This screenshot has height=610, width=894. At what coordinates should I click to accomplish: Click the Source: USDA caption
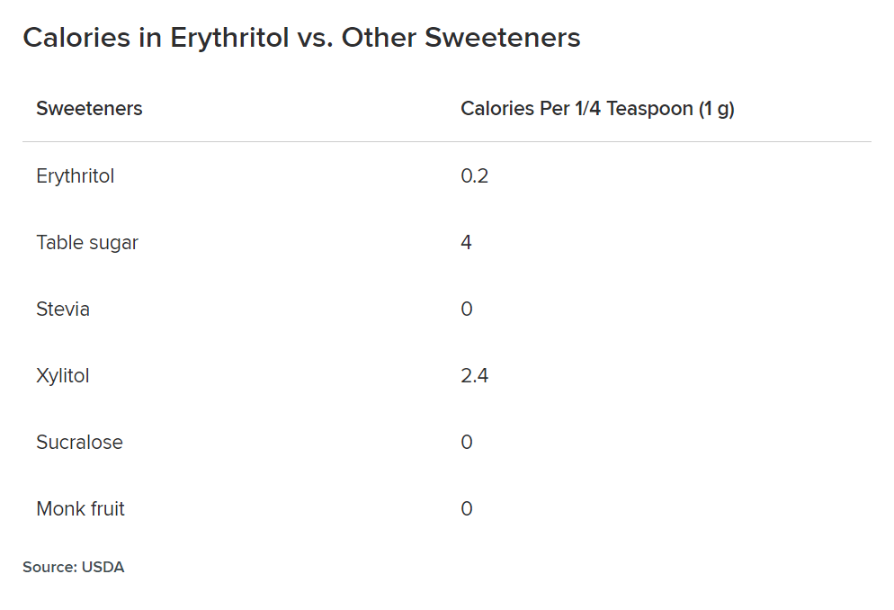pyautogui.click(x=74, y=567)
